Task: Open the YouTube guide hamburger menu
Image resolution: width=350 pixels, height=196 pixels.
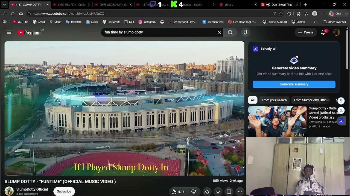Action: tap(9, 32)
